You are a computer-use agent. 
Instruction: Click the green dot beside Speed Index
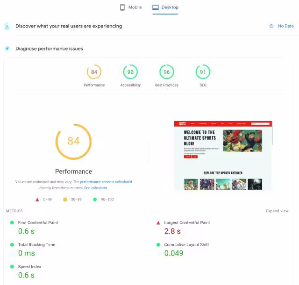(12, 266)
